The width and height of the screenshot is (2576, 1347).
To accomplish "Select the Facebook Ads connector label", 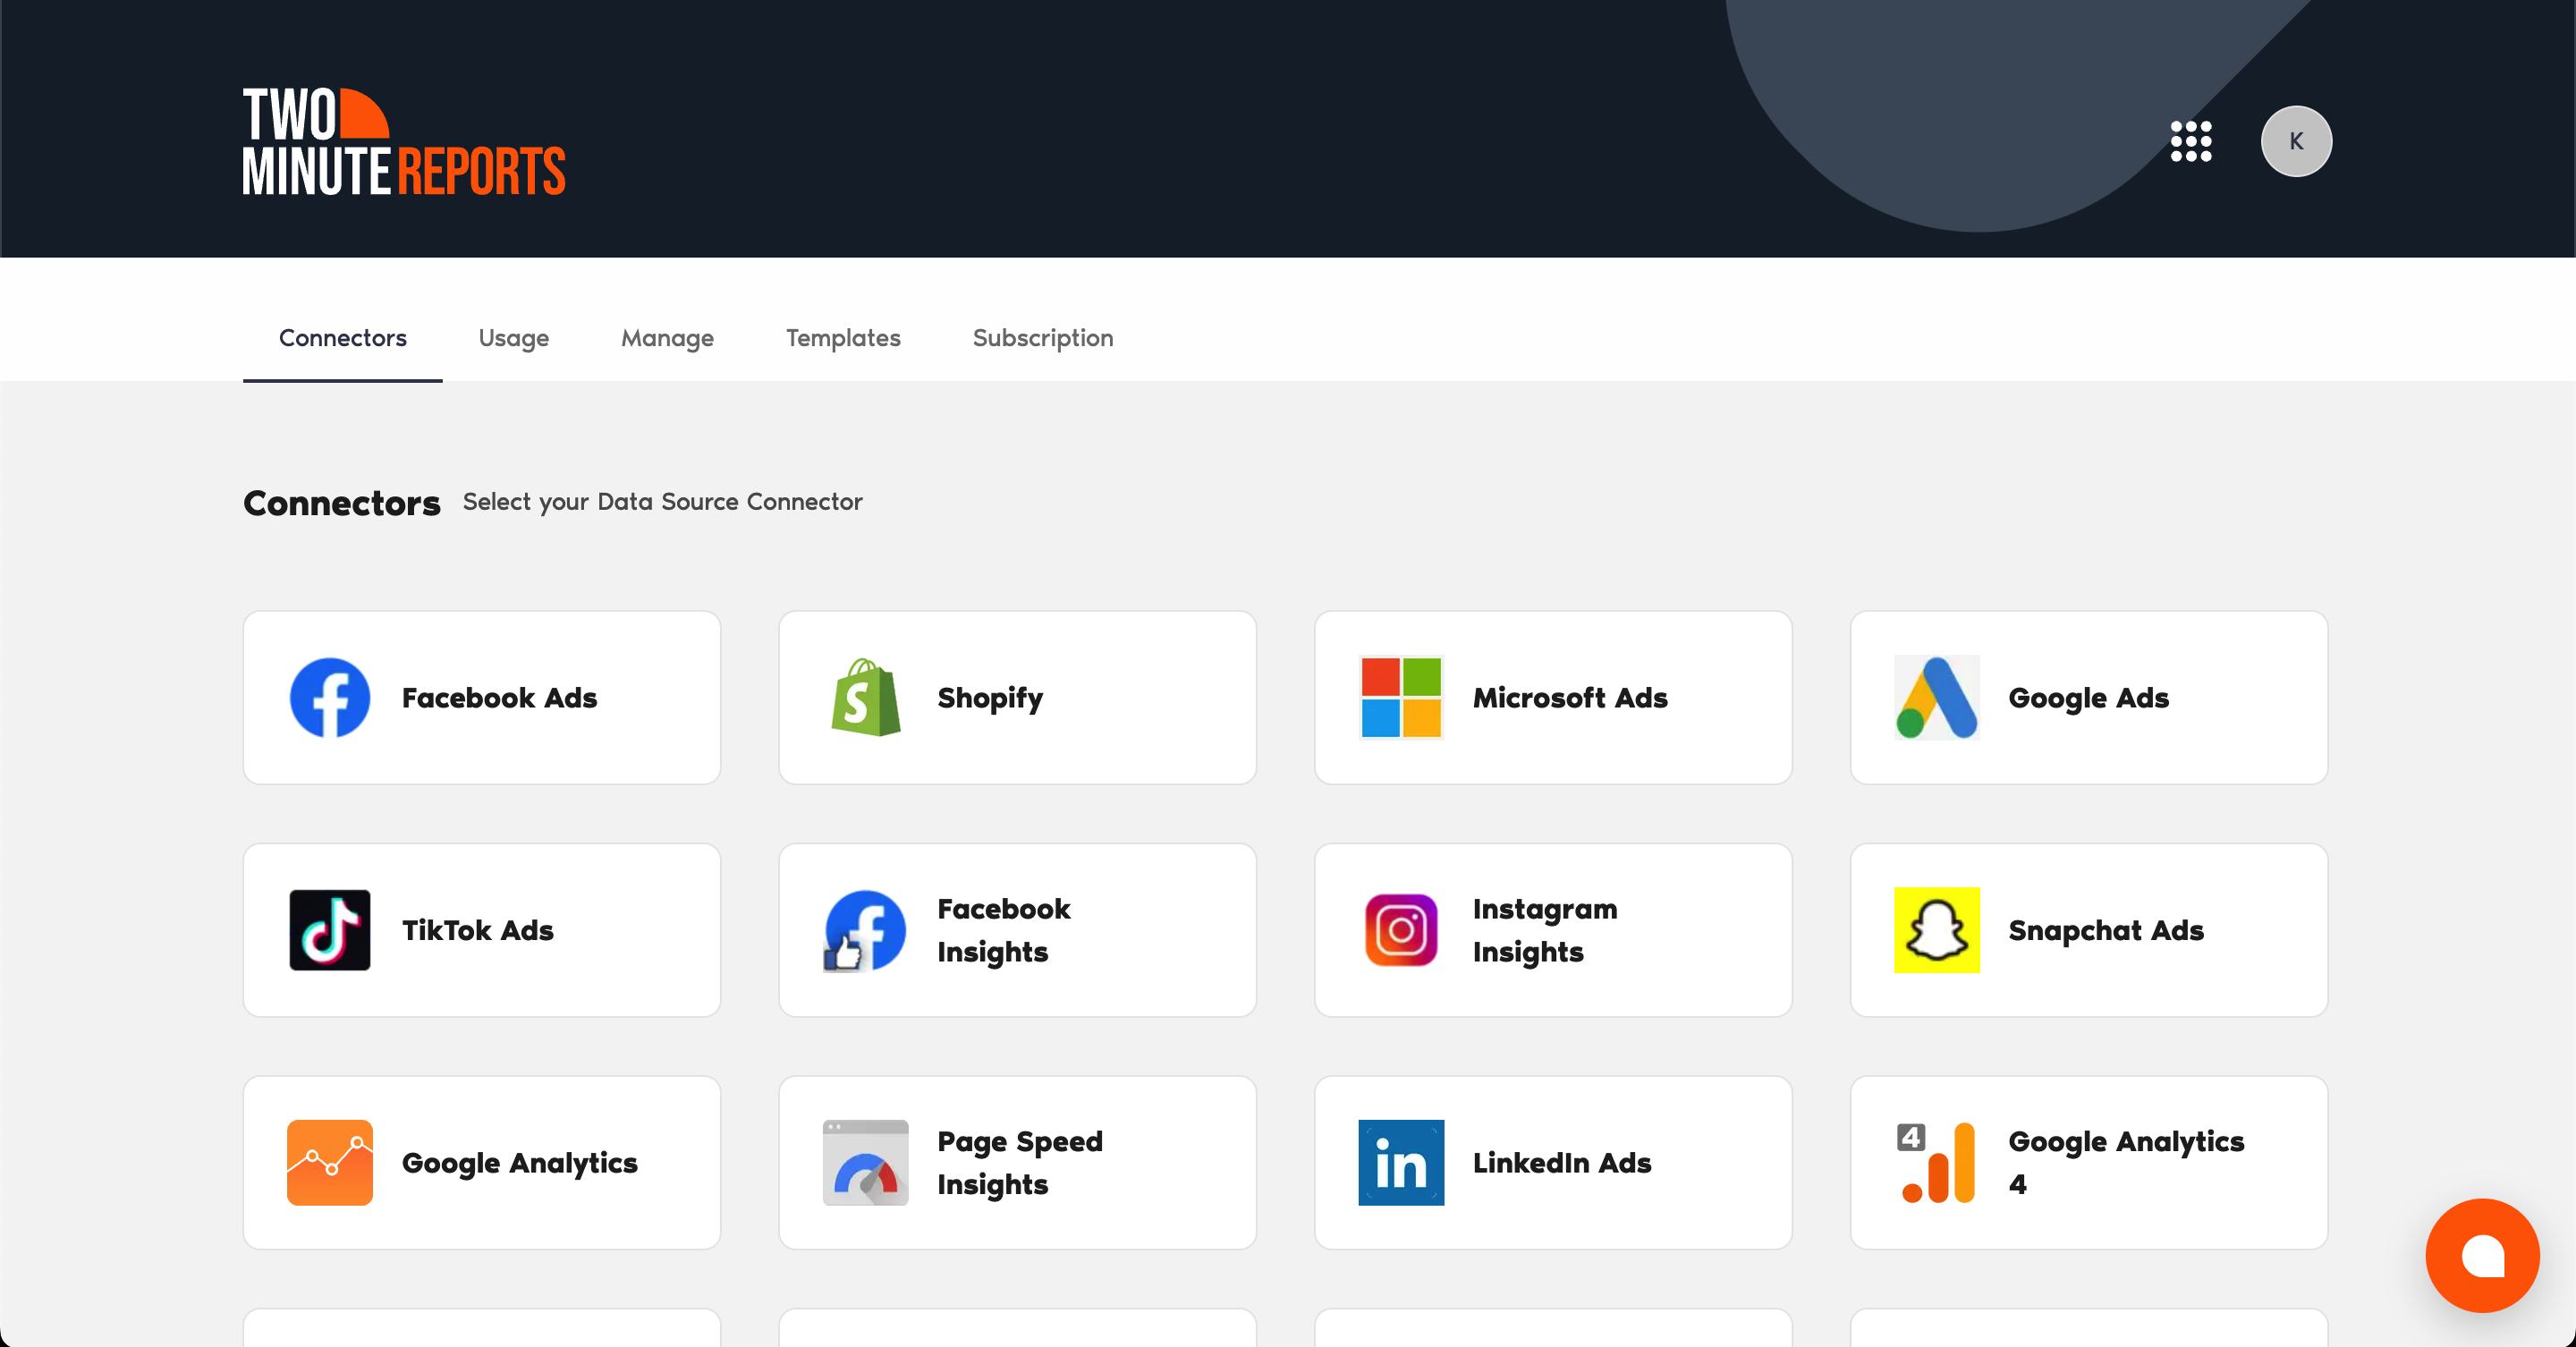I will [x=500, y=698].
